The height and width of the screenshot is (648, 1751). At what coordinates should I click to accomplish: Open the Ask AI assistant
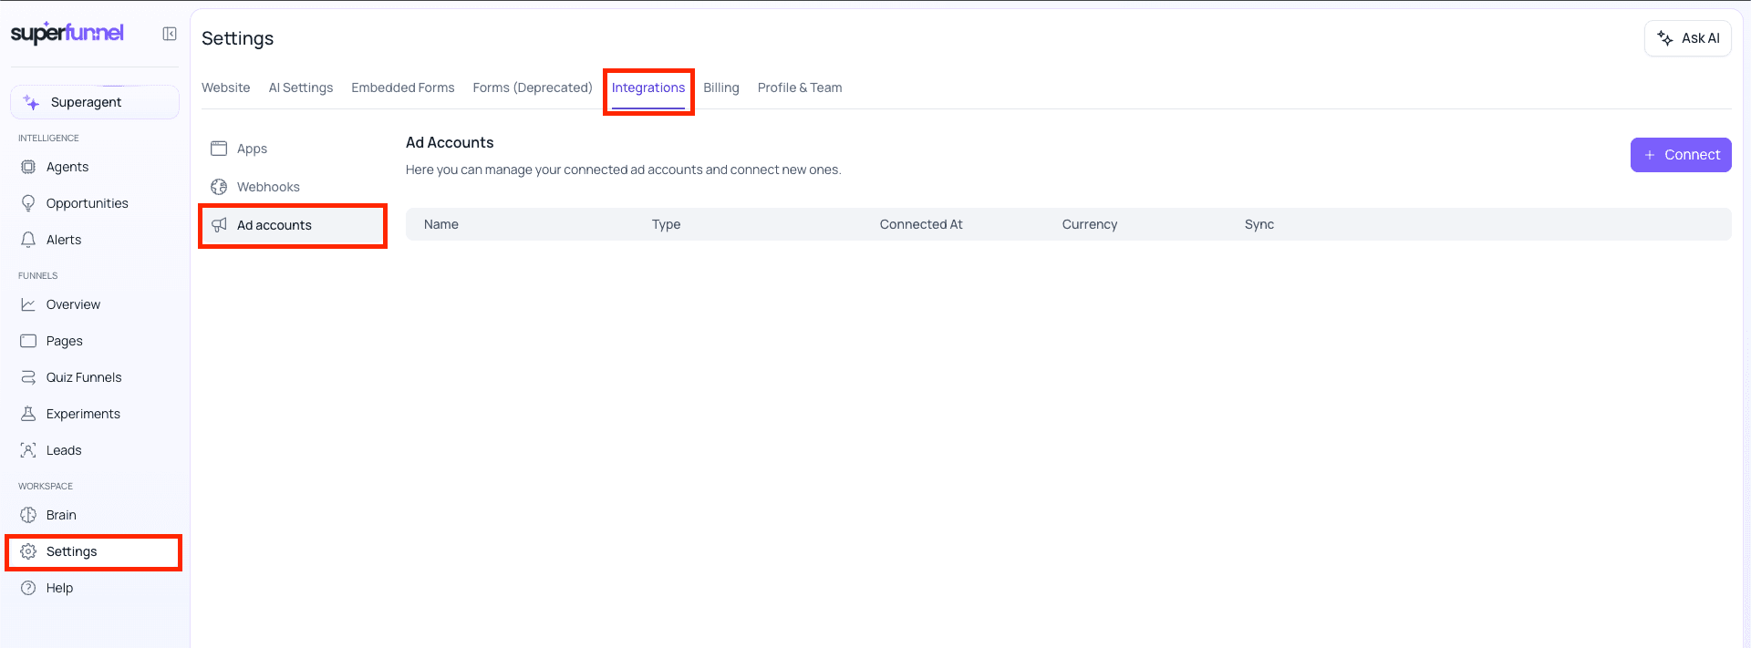point(1688,38)
